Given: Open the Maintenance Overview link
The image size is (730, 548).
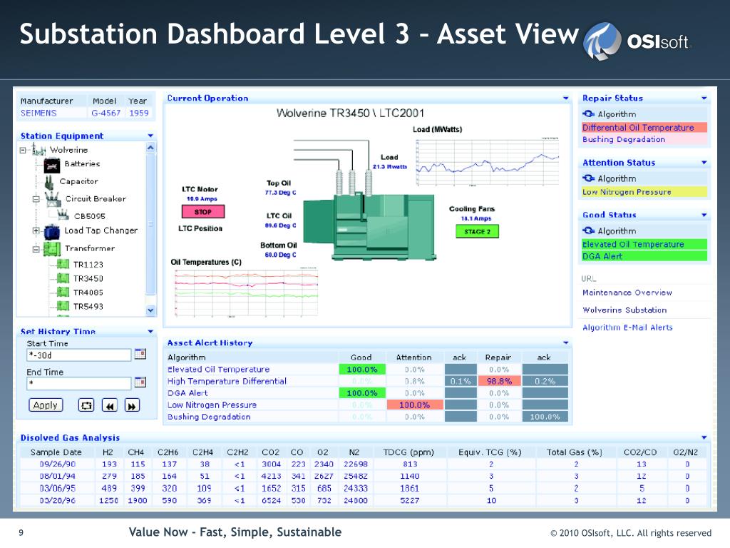Looking at the screenshot, I should click(627, 293).
